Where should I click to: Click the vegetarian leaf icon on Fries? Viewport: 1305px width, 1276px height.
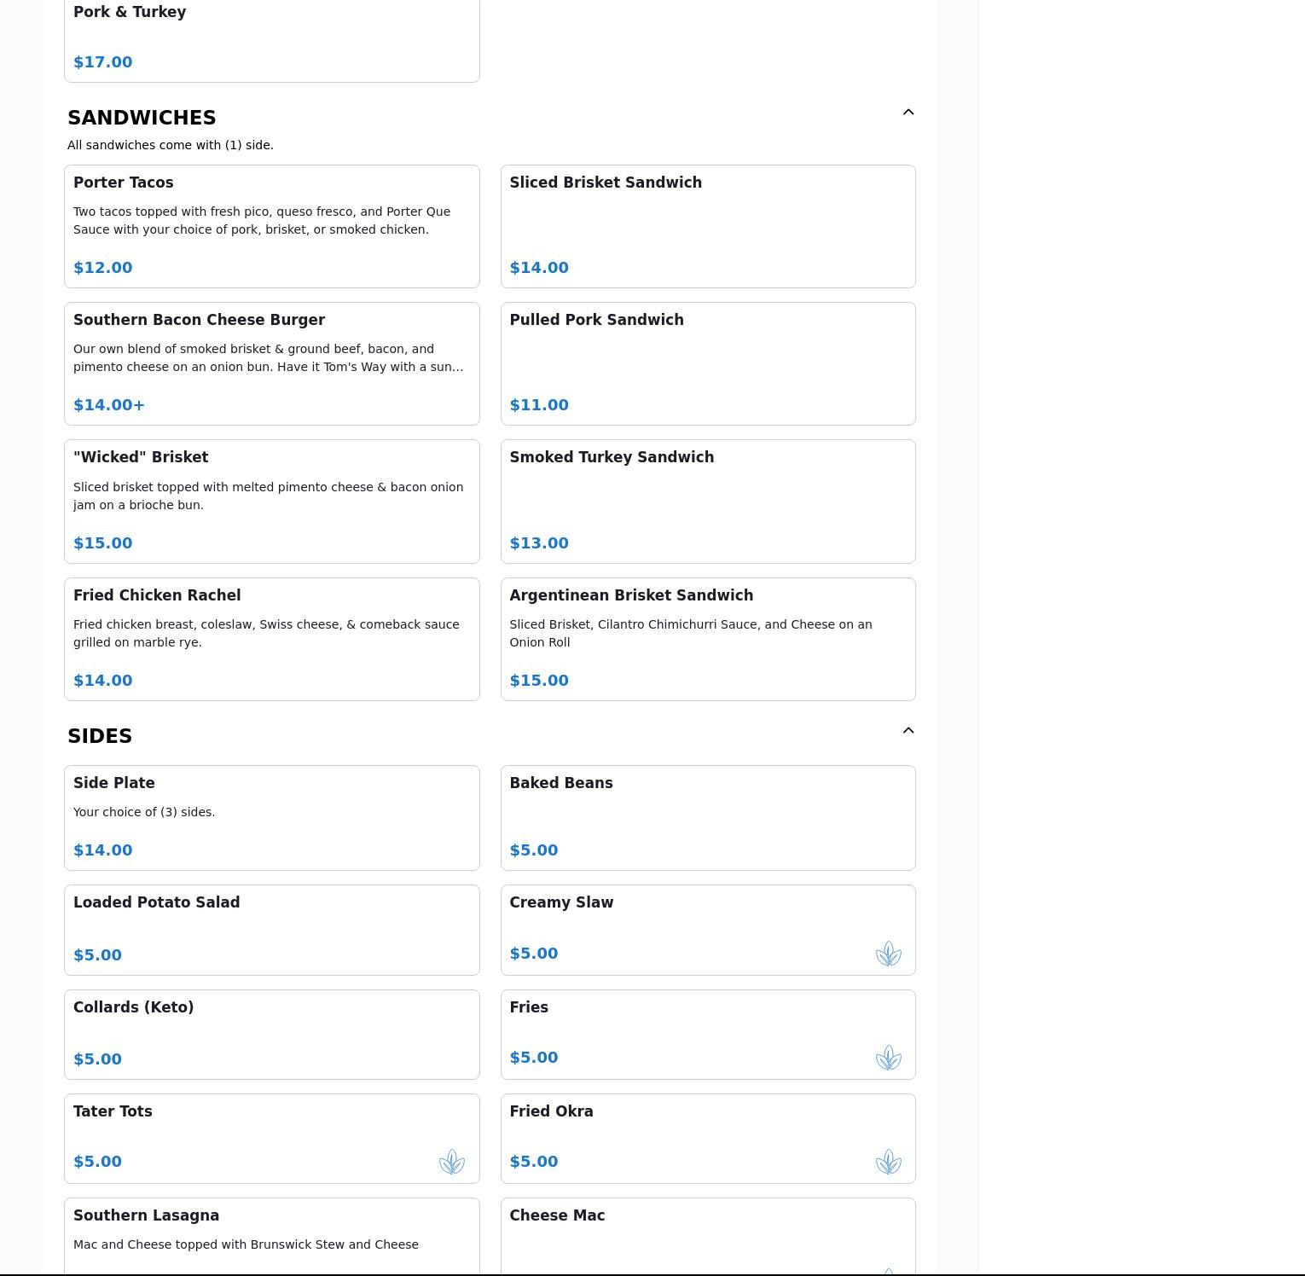coord(888,1058)
